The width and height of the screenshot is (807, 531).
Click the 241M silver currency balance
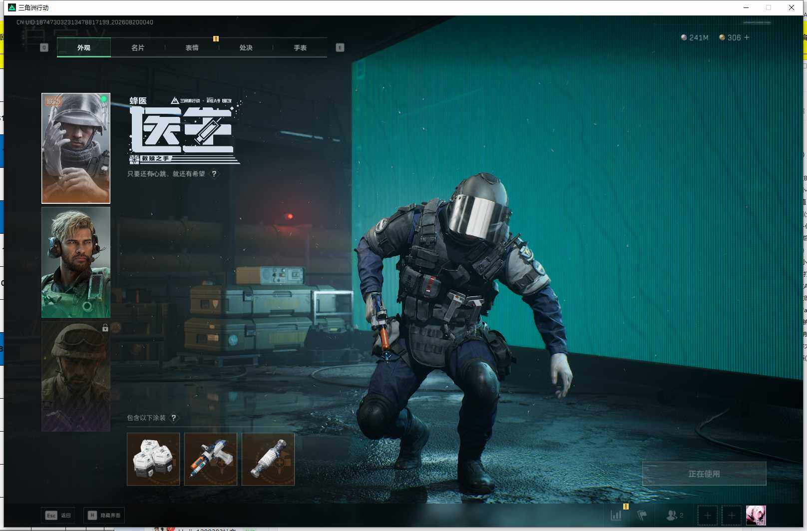(x=695, y=37)
